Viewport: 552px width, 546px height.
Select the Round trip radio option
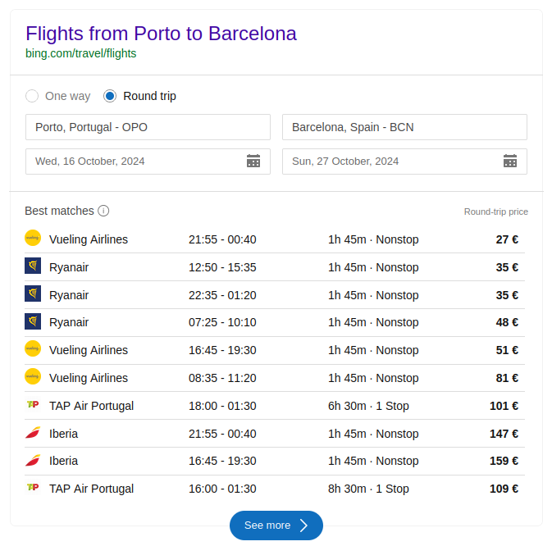click(x=110, y=96)
